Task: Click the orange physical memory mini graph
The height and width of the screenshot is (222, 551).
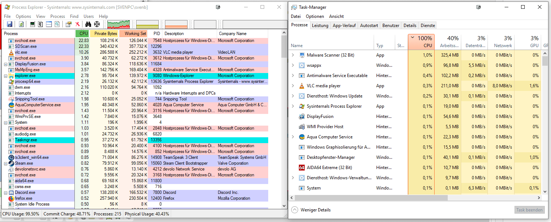Action: pos(176,24)
